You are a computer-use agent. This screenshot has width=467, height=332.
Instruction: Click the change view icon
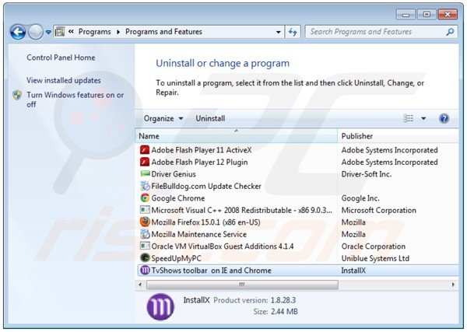[x=409, y=118]
